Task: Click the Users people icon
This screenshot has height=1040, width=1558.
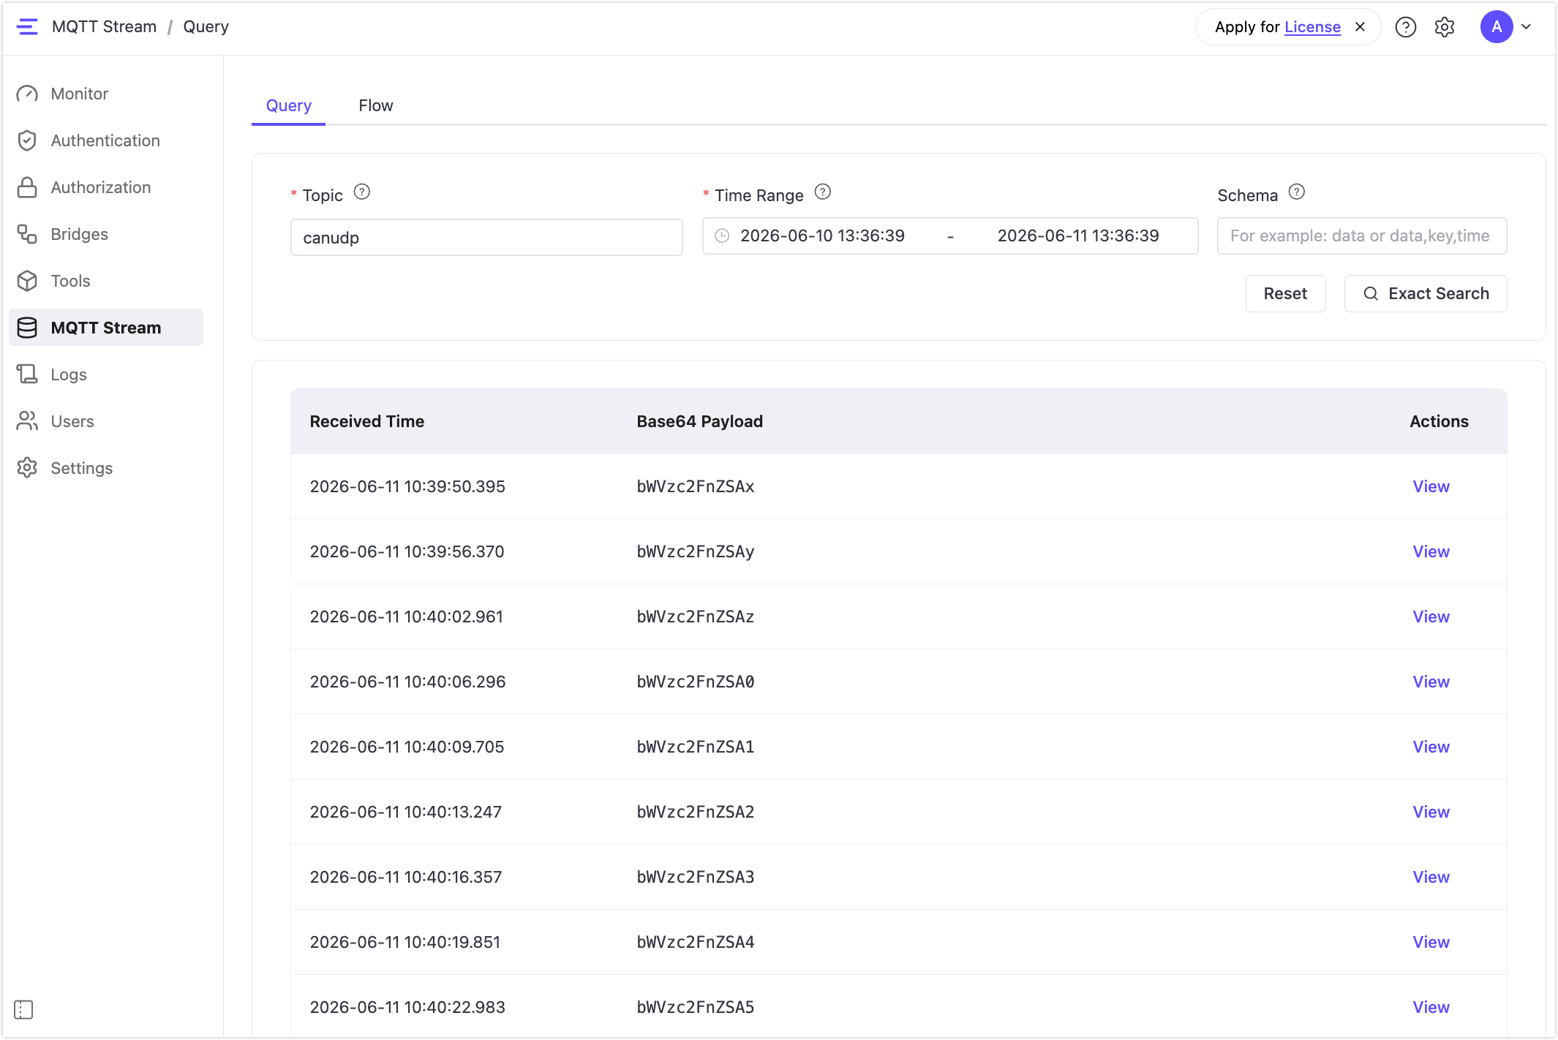Action: click(x=27, y=421)
